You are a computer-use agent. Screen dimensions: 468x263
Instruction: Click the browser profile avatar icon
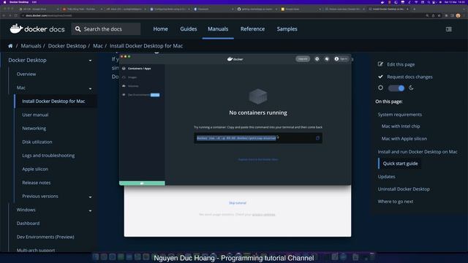(x=458, y=15)
